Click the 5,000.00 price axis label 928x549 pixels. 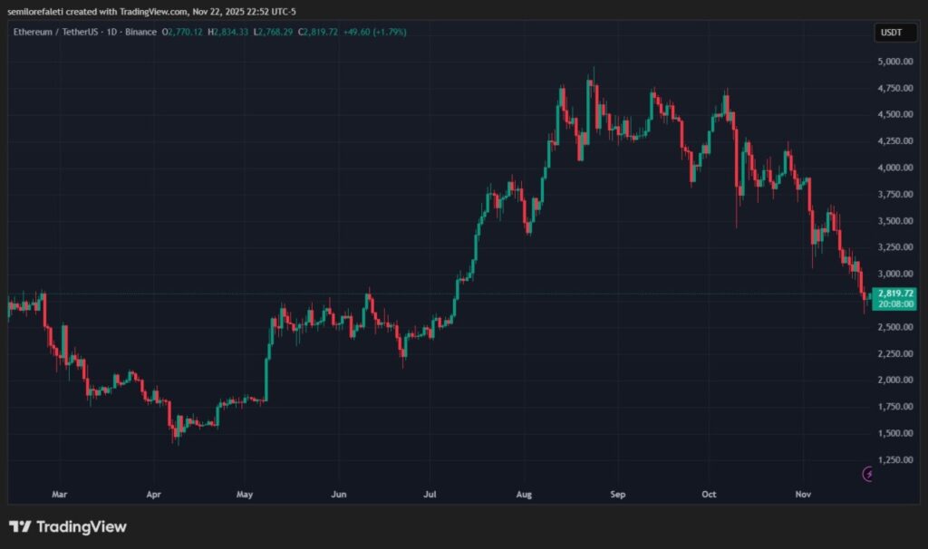895,62
